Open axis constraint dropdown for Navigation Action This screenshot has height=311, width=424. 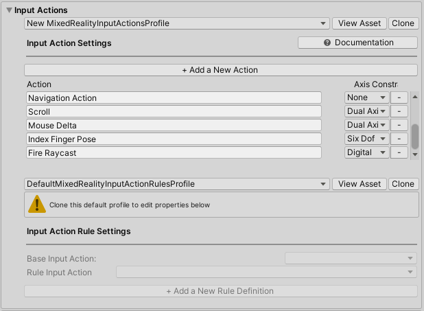[366, 97]
